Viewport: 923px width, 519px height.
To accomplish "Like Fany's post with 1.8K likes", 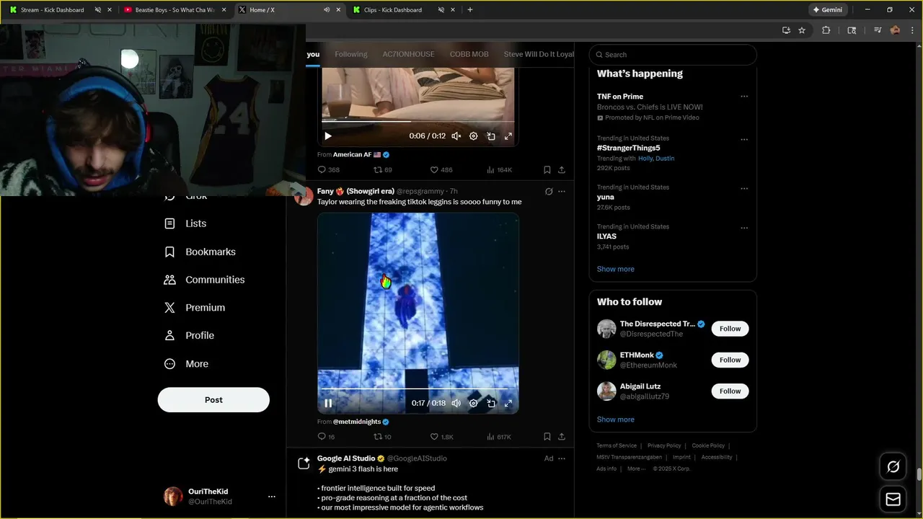I will pos(441,437).
